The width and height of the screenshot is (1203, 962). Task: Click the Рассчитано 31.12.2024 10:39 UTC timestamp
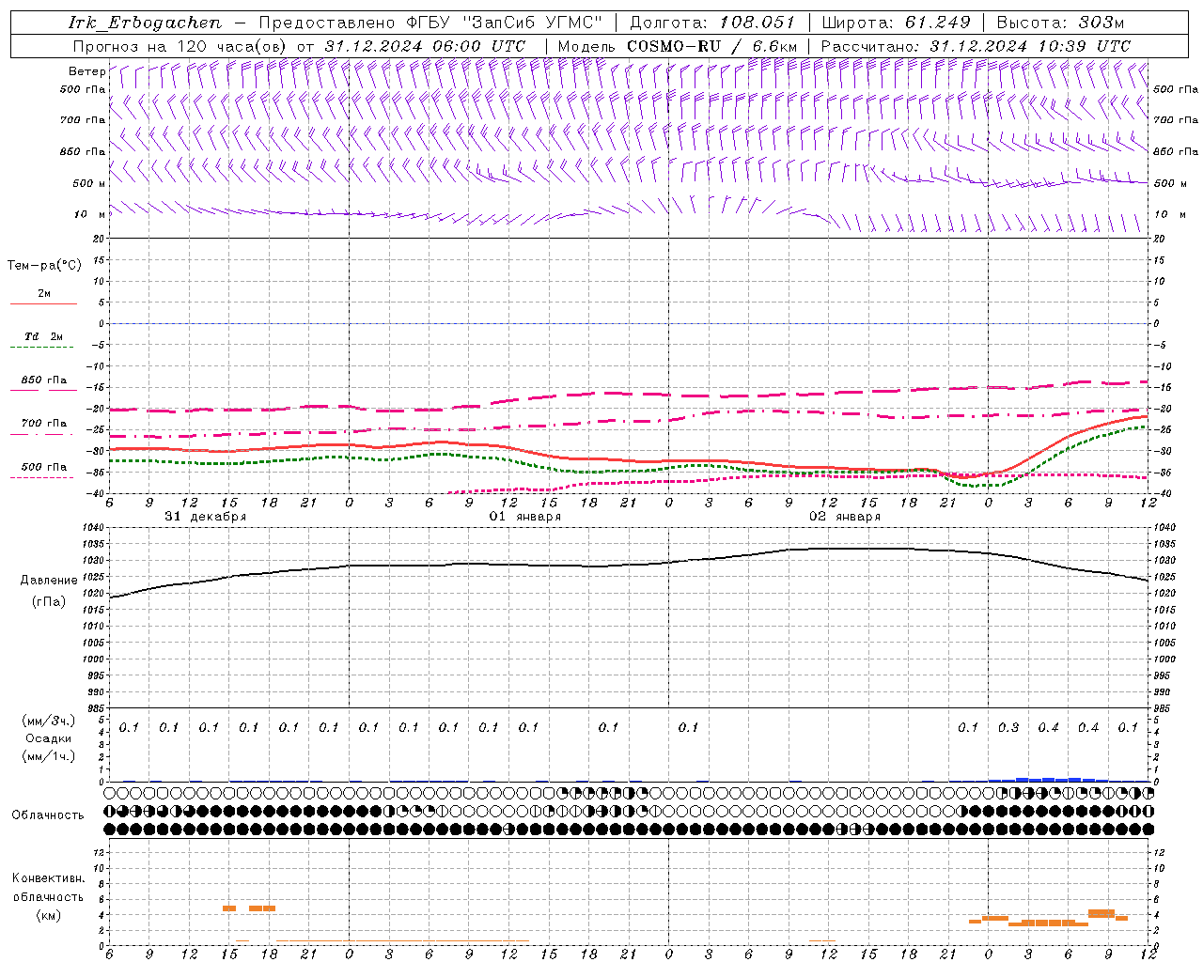[x=976, y=46]
